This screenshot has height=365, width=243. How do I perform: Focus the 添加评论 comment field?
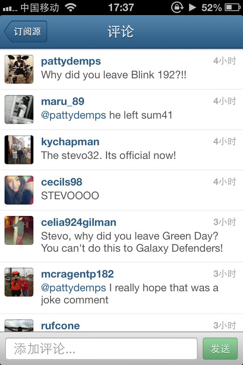coord(101,349)
